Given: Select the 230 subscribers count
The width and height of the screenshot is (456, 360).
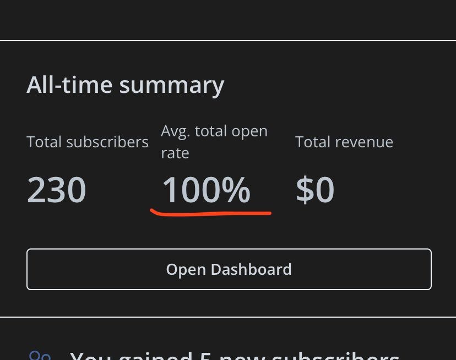Looking at the screenshot, I should (56, 190).
